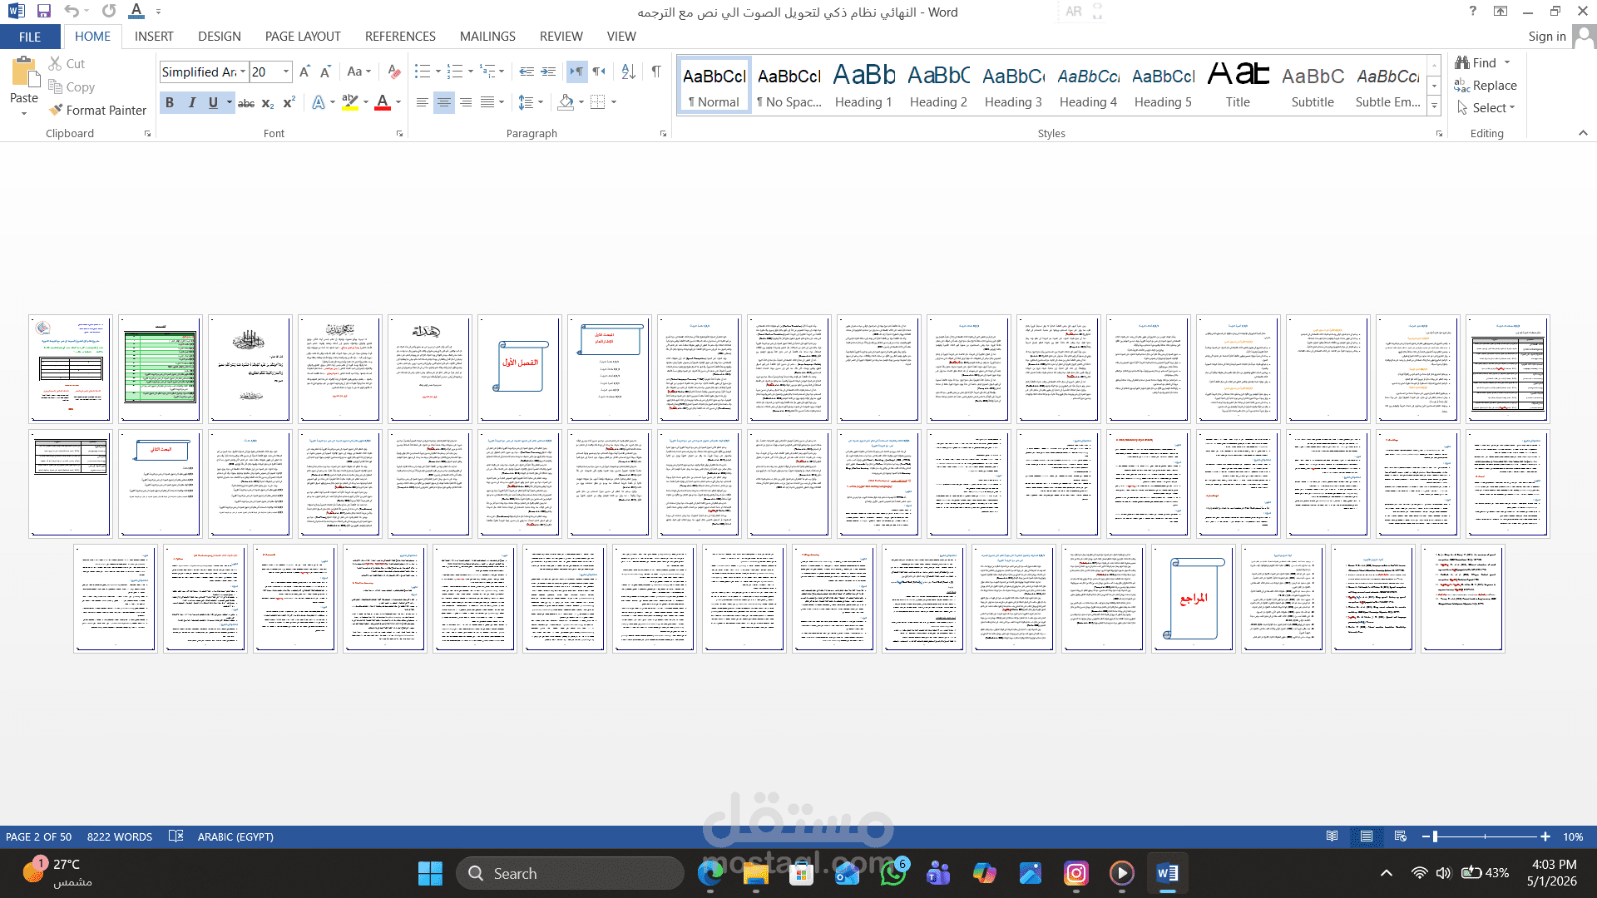The width and height of the screenshot is (1597, 898).
Task: Open the Replace dialog
Action: [1486, 85]
